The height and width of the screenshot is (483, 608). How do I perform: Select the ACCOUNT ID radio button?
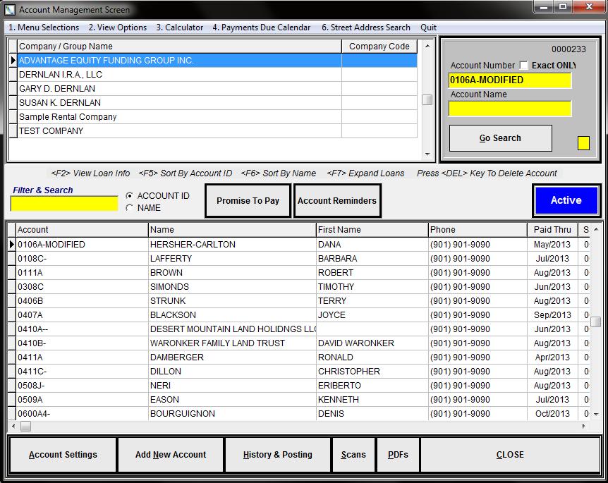[130, 196]
